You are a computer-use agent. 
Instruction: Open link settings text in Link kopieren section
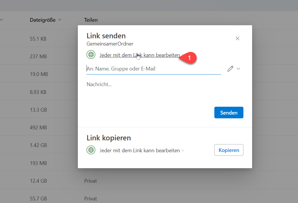coord(139,151)
